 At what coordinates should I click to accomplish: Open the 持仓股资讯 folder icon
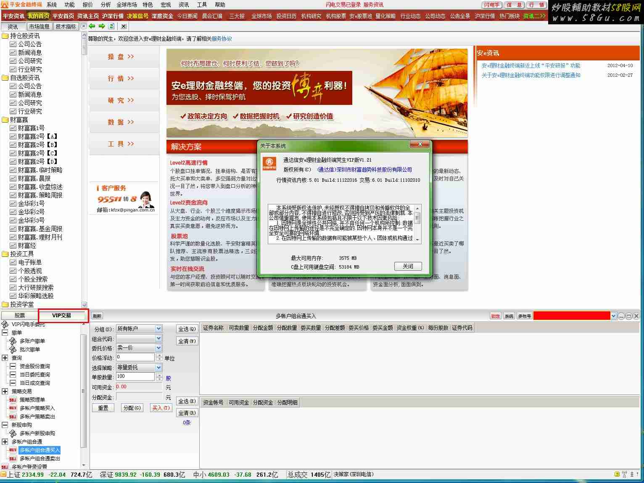[x=5, y=36]
